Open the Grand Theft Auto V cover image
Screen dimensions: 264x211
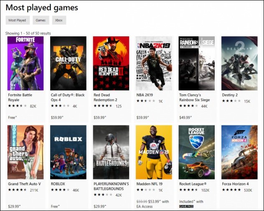25,152
